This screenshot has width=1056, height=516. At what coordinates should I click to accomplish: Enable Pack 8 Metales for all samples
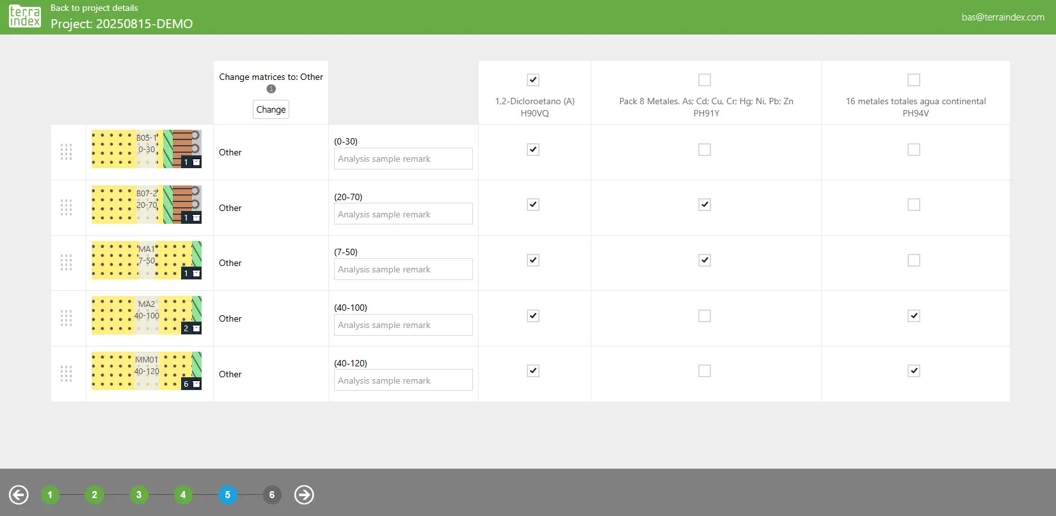click(705, 80)
